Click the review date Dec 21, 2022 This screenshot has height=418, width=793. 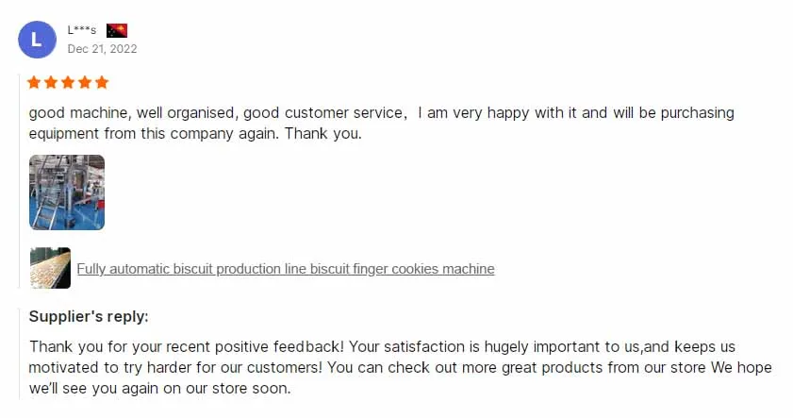tap(102, 49)
